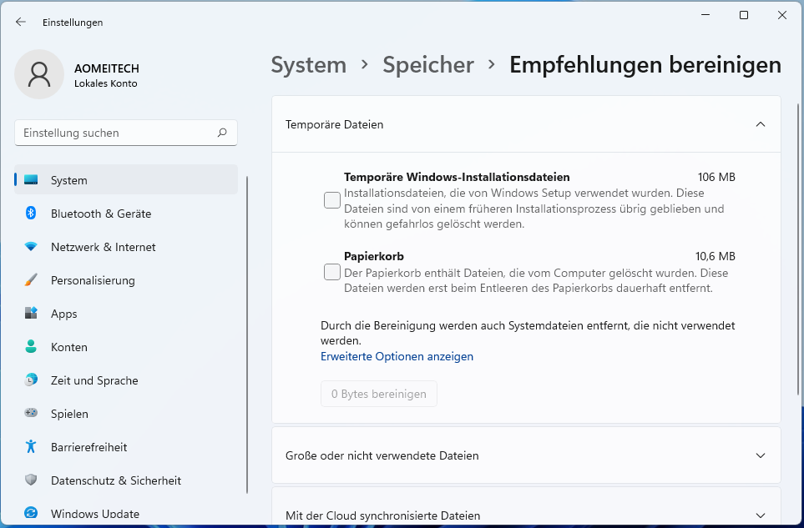Screen dimensions: 804x528
Task: Click the Konten person icon
Action: coord(31,347)
